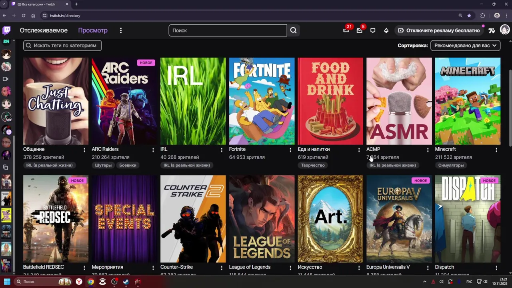This screenshot has height=288, width=512.
Task: Go back in browser history
Action: click(4, 16)
